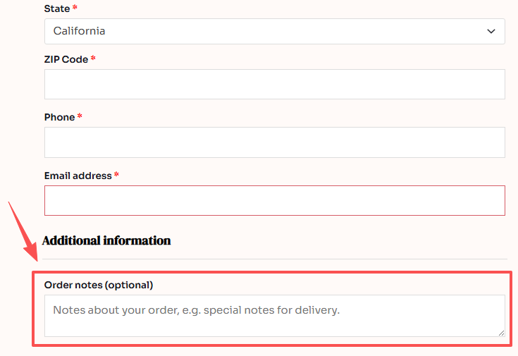Click the red arrow pointing to Order notes
The width and height of the screenshot is (518, 356).
coord(24,235)
